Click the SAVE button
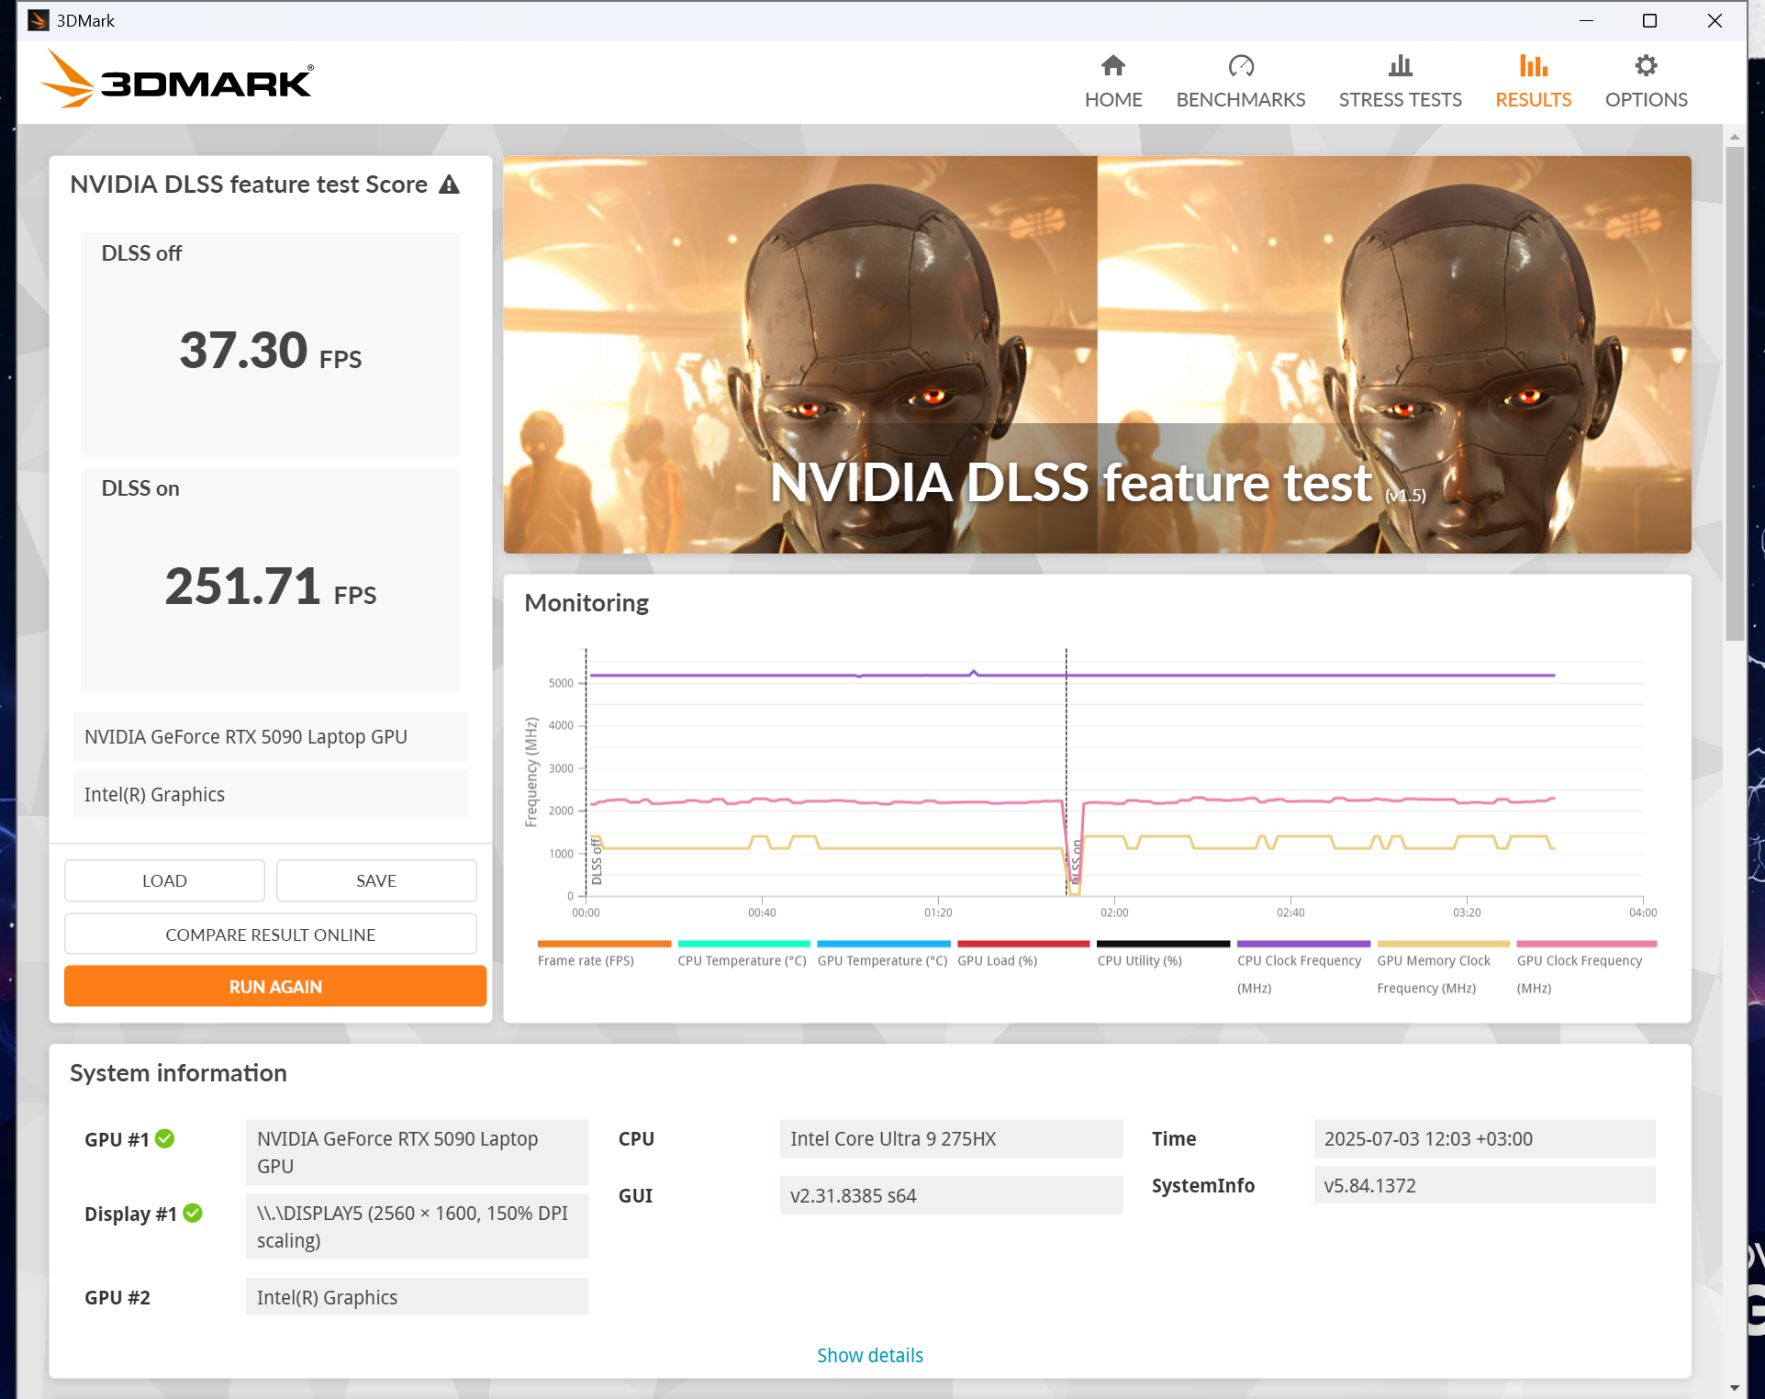 point(376,880)
